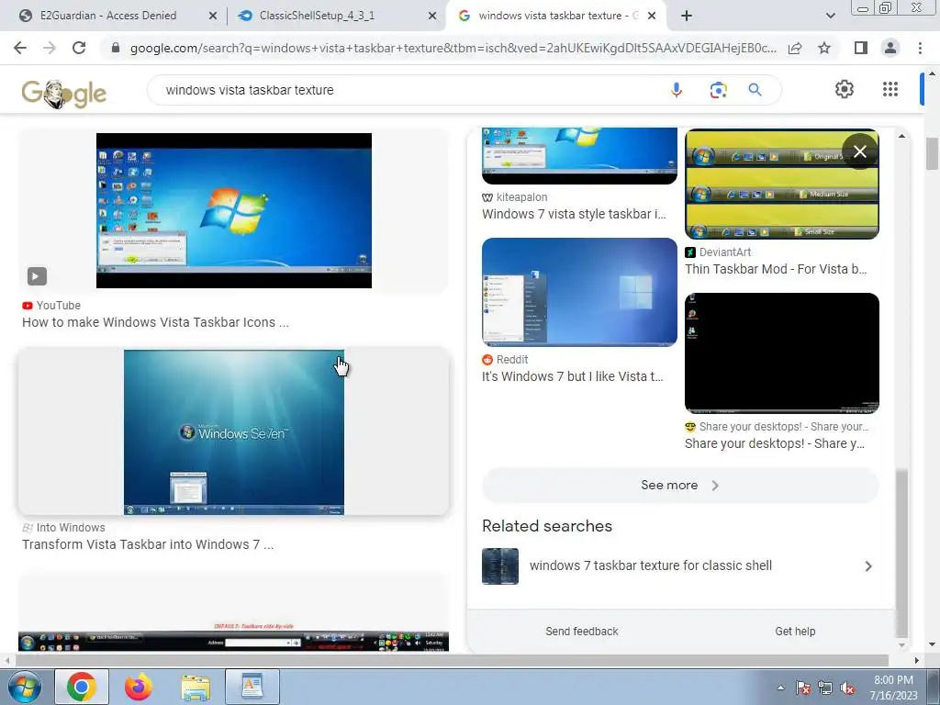940x705 pixels.
Task: Close the ClassicShellSetup tab
Action: 432,17
